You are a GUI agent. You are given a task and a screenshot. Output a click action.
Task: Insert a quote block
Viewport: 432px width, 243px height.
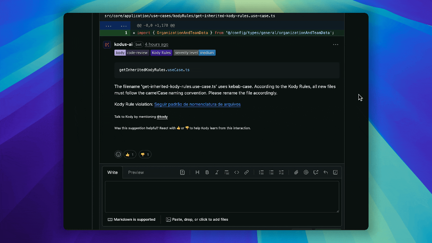point(227,172)
